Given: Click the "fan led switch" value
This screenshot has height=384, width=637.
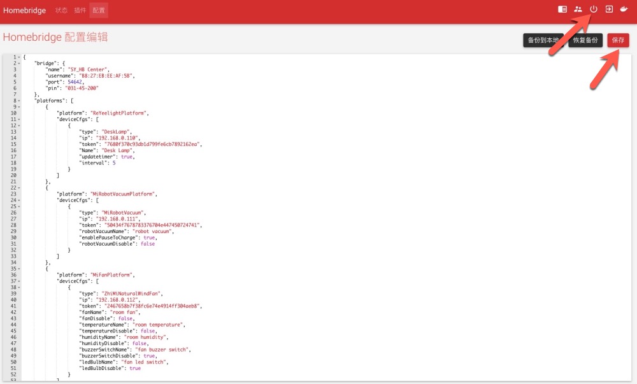Looking at the screenshot, I should (143, 362).
